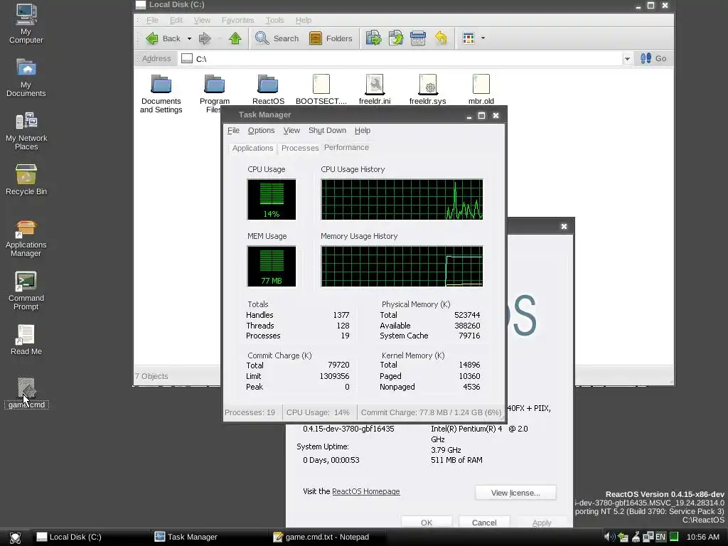Image resolution: width=728 pixels, height=546 pixels.
Task: Open My Computer desktop icon
Action: (26, 23)
